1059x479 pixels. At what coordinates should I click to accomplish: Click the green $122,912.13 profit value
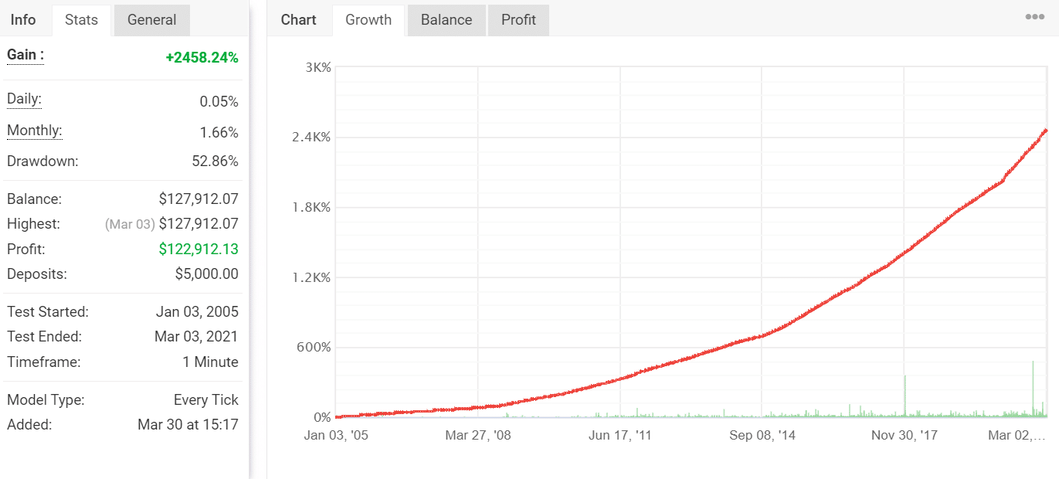point(197,249)
